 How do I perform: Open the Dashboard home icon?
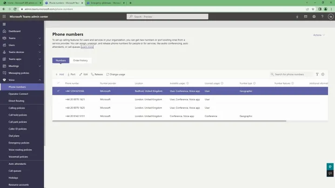[x=4, y=31]
